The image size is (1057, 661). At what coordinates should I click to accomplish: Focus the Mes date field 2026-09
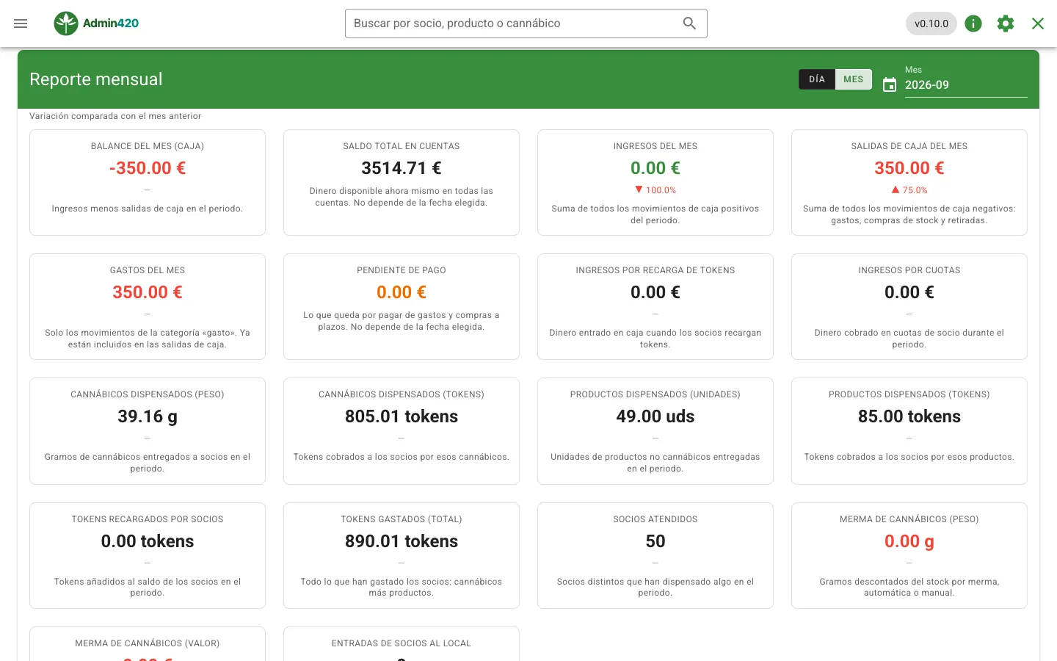tap(966, 85)
